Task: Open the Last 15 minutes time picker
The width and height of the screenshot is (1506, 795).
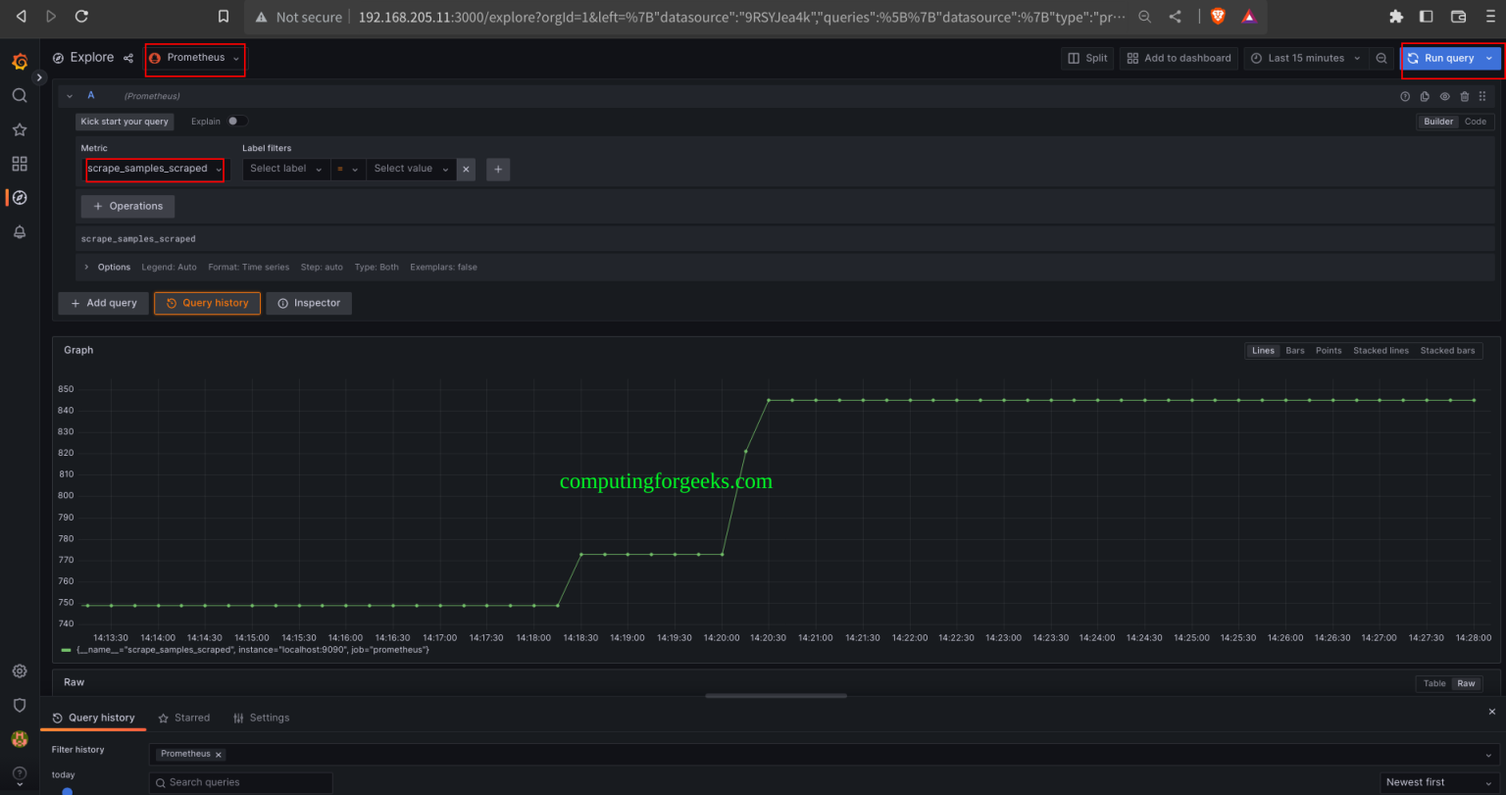Action: tap(1305, 58)
